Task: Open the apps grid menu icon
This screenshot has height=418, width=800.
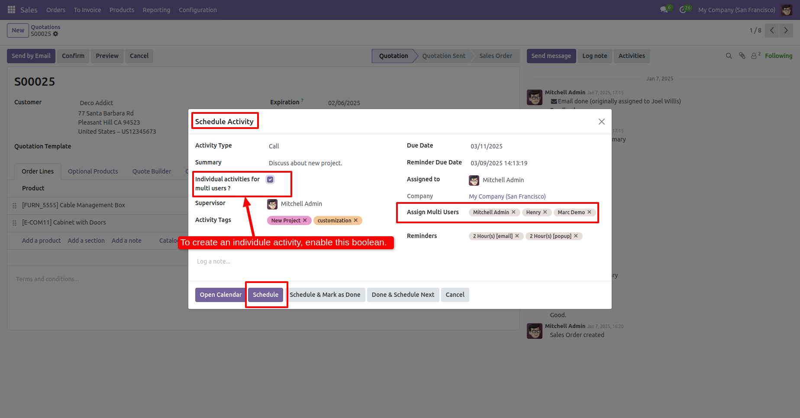Action: pos(12,10)
